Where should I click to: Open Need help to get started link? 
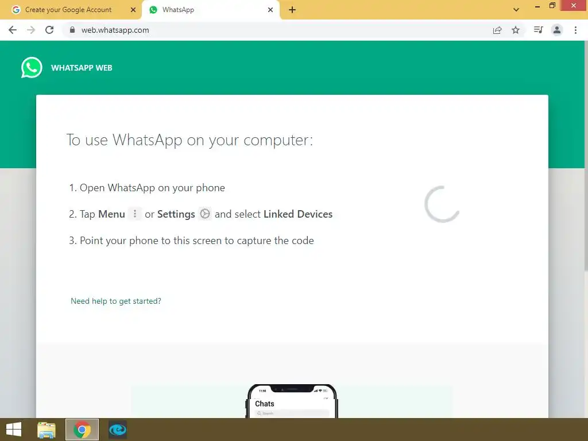pyautogui.click(x=116, y=301)
